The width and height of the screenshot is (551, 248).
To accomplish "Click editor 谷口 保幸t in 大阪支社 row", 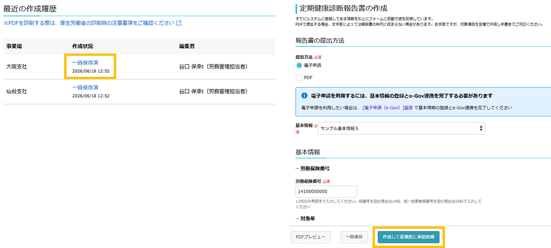I will pos(214,66).
